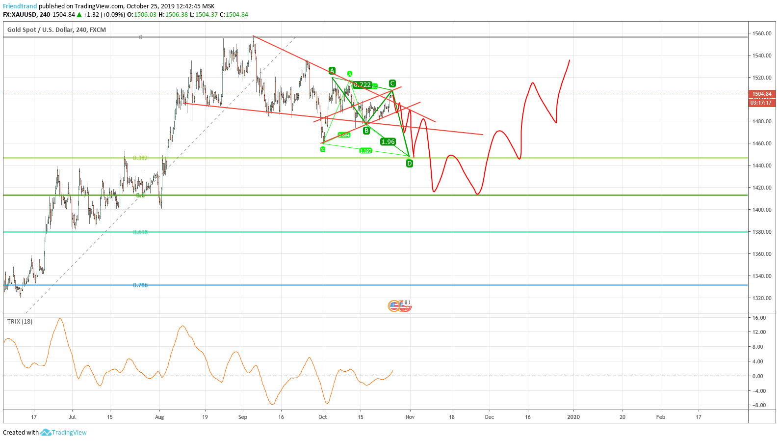Viewport: 779px width, 441px height.
Task: Click the TradingView logo icon at bottom
Action: 46,432
